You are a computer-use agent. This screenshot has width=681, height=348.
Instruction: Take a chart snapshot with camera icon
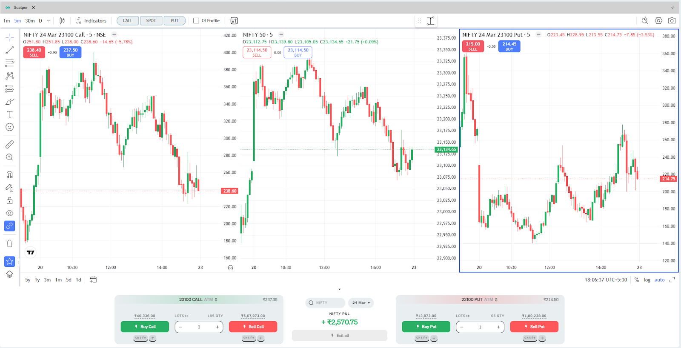click(672, 20)
